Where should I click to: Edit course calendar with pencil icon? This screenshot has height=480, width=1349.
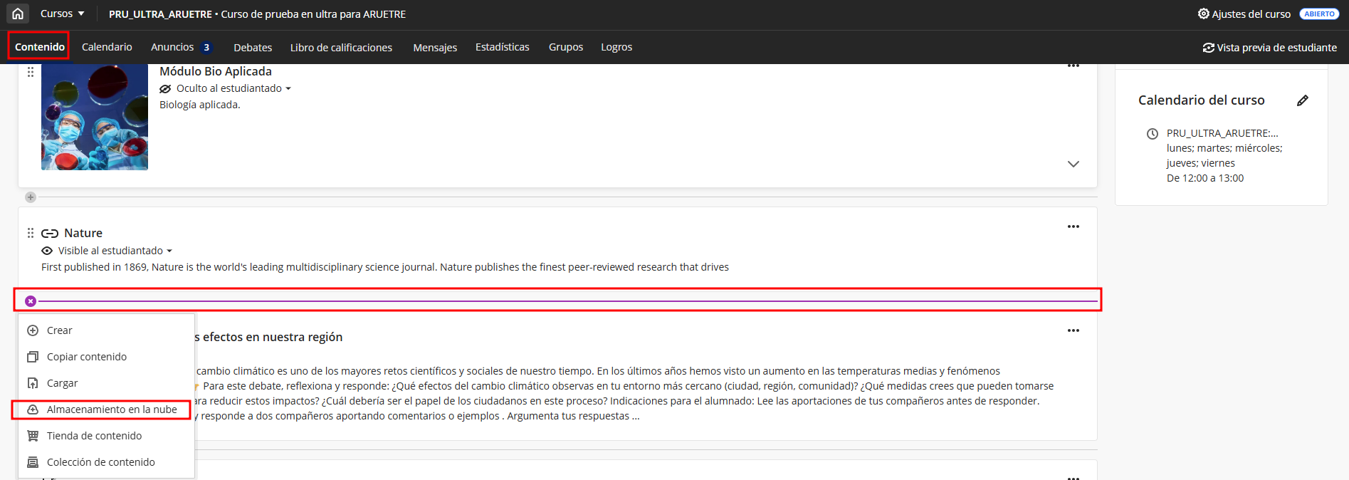tap(1302, 100)
